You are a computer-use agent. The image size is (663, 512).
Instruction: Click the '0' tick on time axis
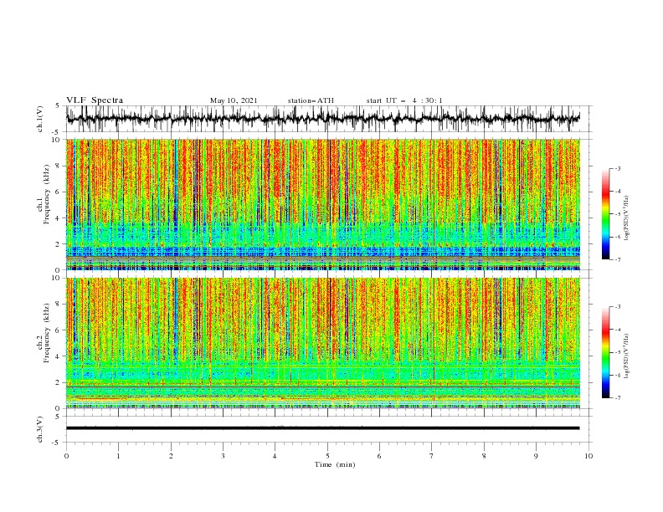[x=66, y=456]
